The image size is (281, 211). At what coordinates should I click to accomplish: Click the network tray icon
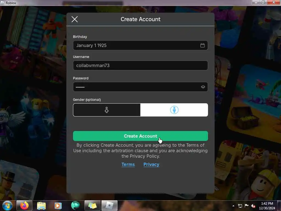[240, 206]
